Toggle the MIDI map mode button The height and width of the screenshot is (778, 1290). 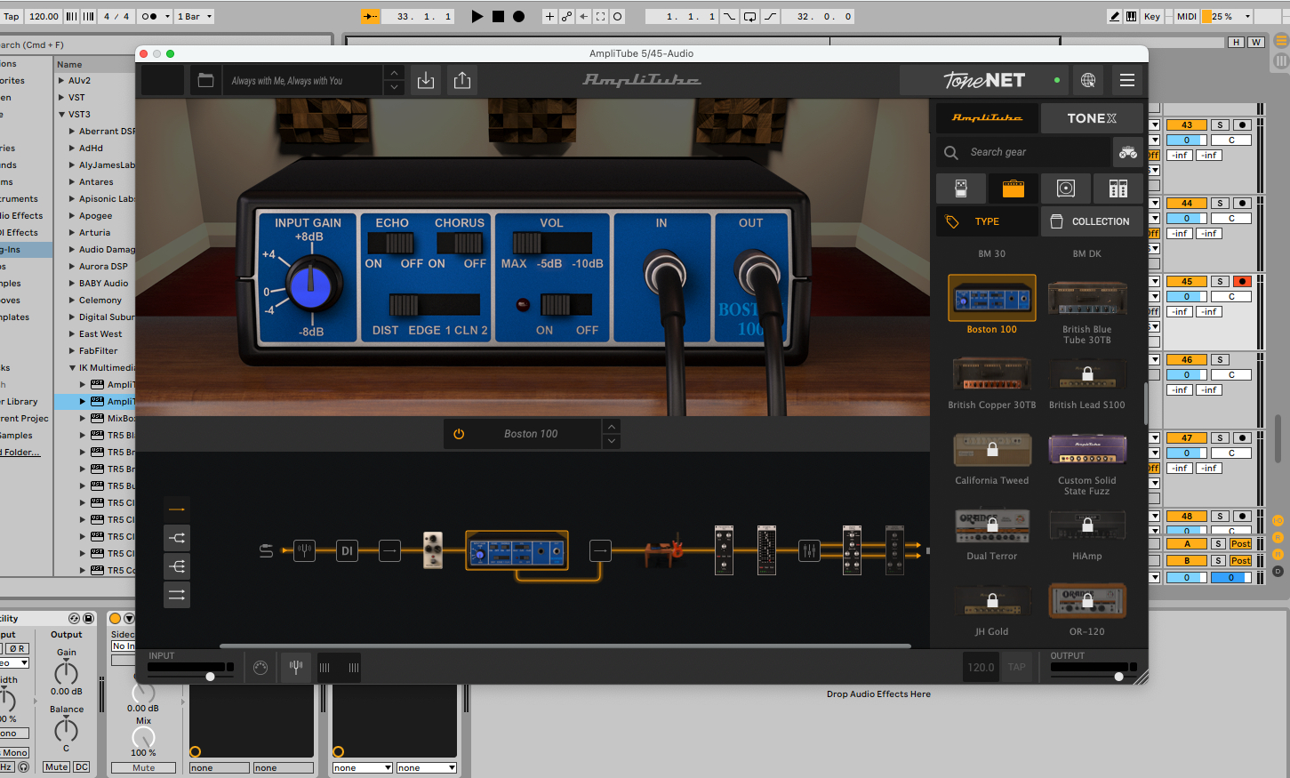click(1187, 16)
